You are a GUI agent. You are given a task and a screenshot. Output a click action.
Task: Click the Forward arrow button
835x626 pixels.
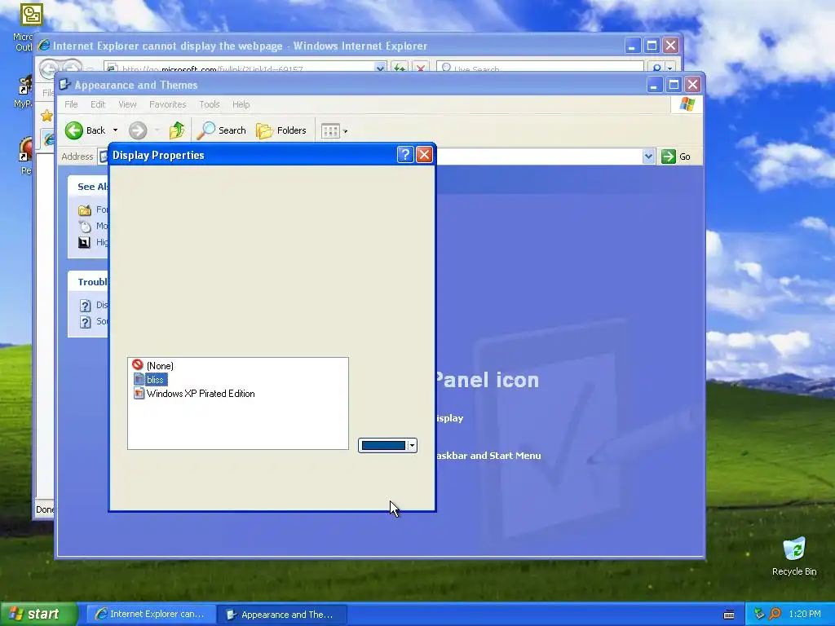pos(137,130)
